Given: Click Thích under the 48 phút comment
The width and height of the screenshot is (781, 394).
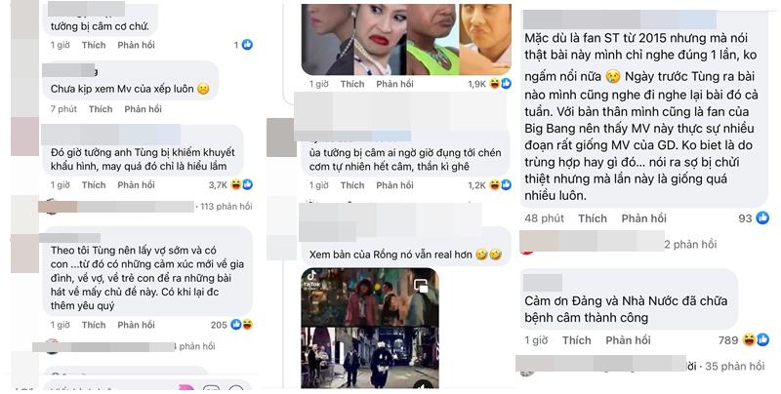Looking at the screenshot, I should point(593,217).
